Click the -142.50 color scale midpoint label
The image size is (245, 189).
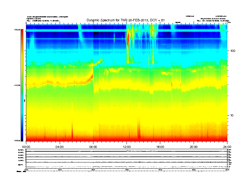pos(17,85)
